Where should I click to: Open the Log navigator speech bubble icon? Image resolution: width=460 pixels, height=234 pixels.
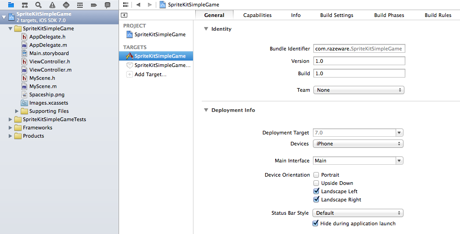coord(108,5)
